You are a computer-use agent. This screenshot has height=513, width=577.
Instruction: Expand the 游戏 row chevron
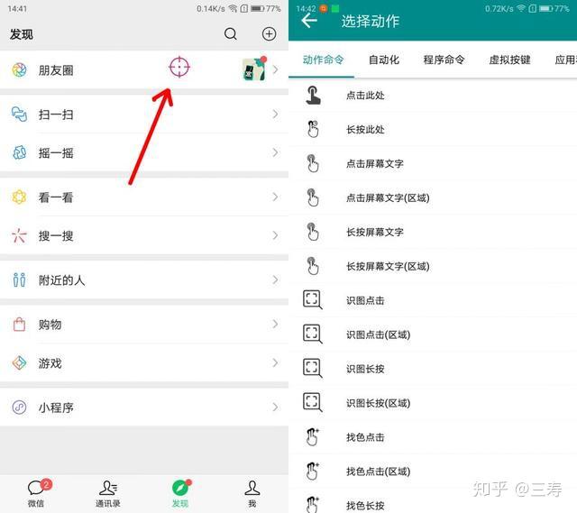(275, 362)
